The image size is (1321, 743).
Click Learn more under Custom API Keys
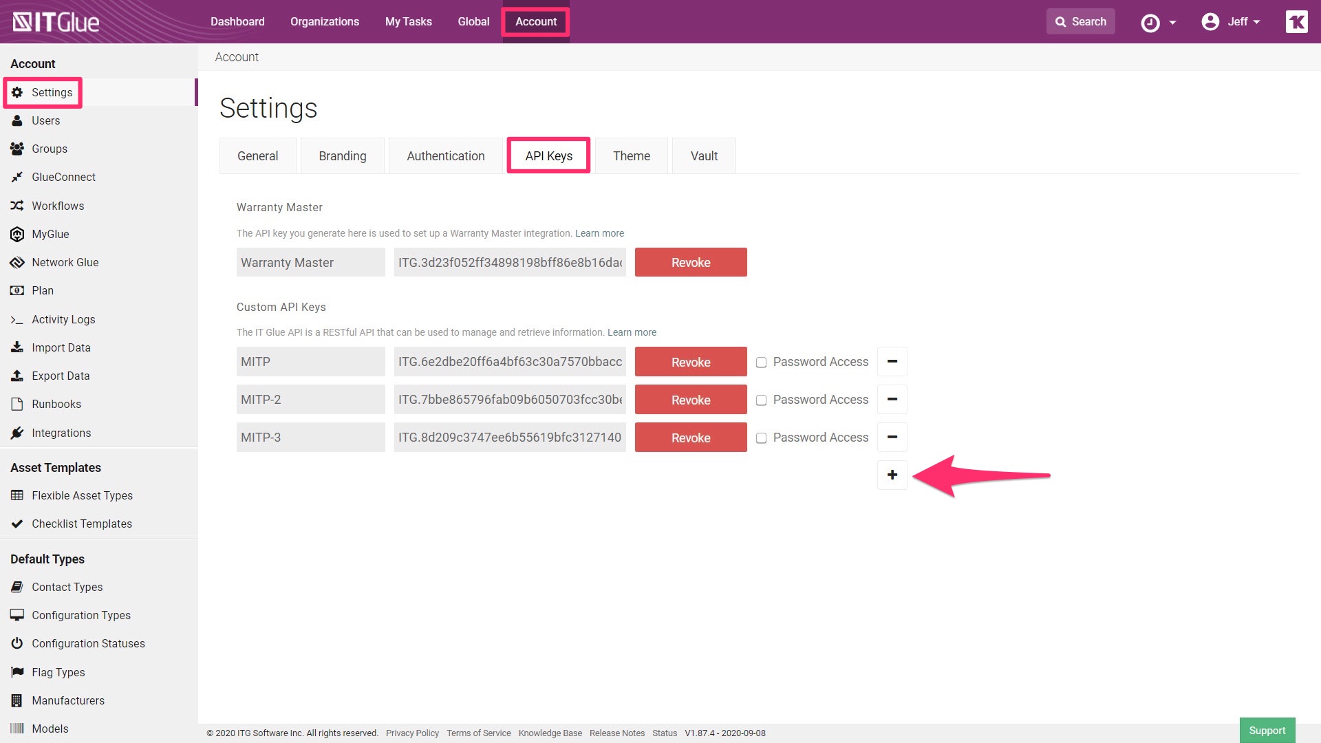coord(632,332)
